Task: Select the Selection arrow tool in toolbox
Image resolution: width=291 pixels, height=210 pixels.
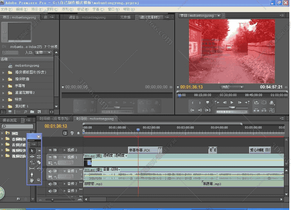Action: [32, 150]
